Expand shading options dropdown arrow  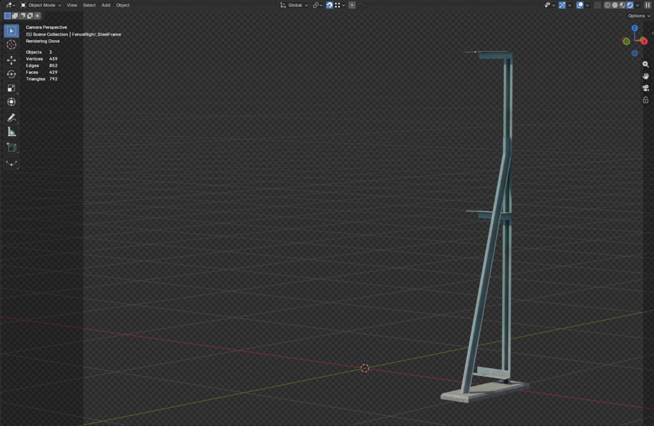(637, 5)
